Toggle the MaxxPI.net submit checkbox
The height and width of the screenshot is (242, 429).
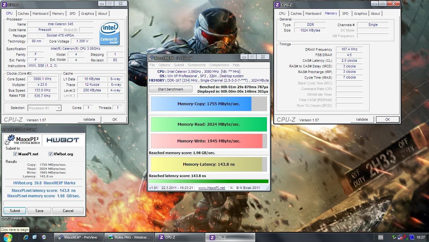coord(15,154)
